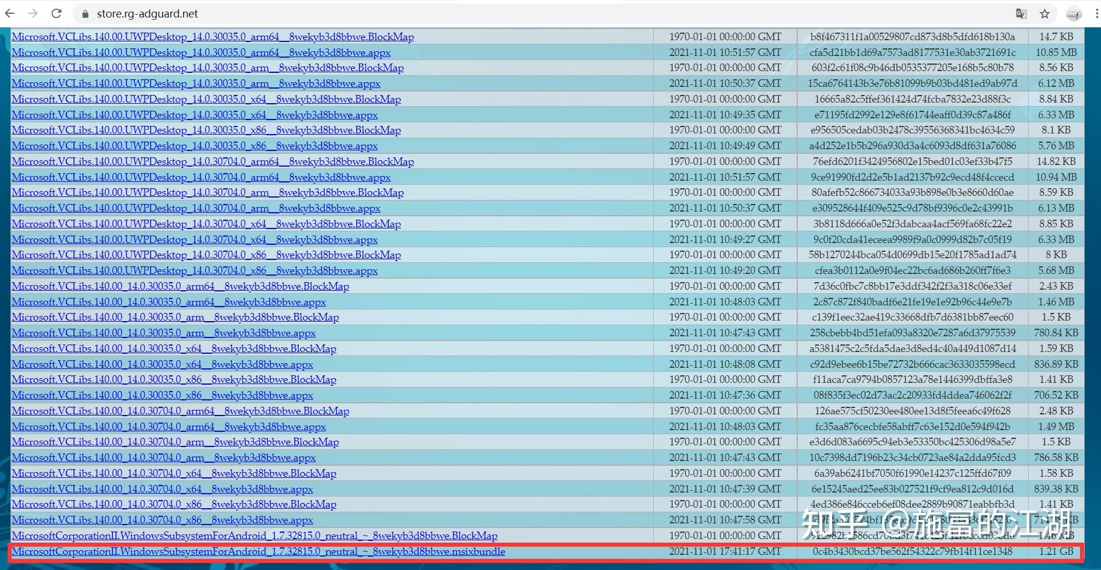Download the WindowsSubsystemForAndroid 1.7.32815.0 msixbundle
Viewport: 1101px width, 570px height.
[x=258, y=551]
